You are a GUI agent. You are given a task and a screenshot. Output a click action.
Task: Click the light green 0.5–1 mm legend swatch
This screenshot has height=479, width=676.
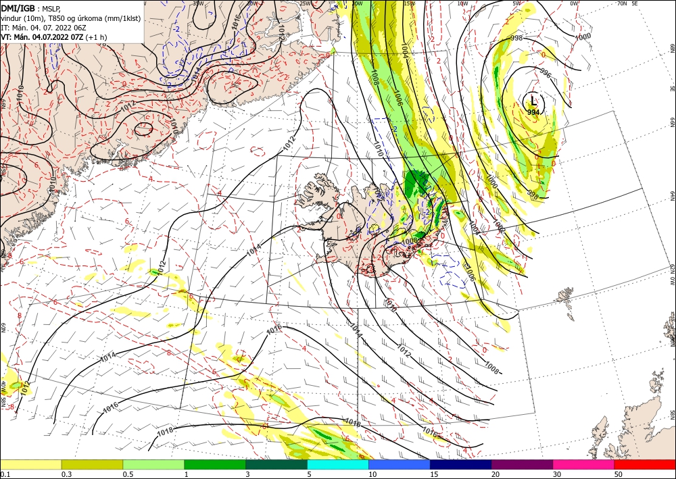(x=153, y=464)
